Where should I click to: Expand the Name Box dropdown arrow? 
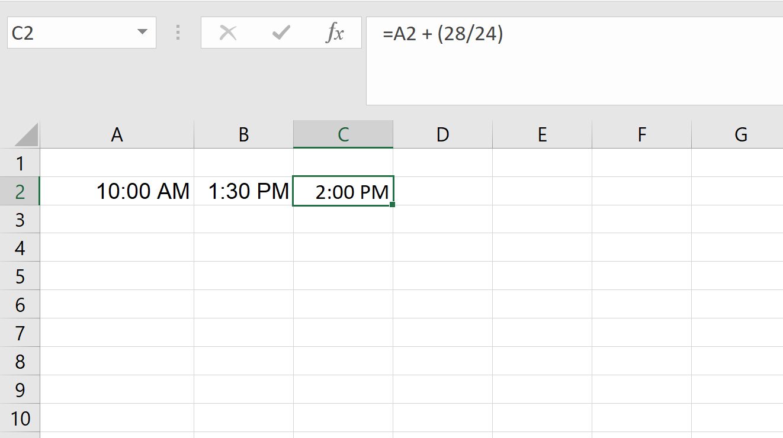coord(142,32)
